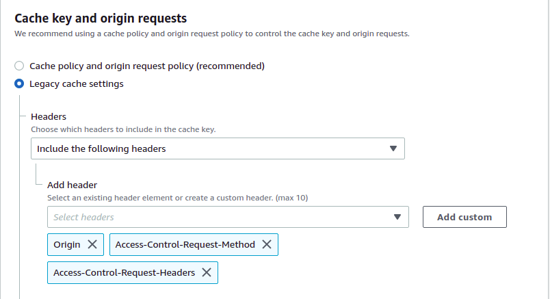
Task: Click the 'Legacy cache settings' label text
Action: (x=77, y=84)
